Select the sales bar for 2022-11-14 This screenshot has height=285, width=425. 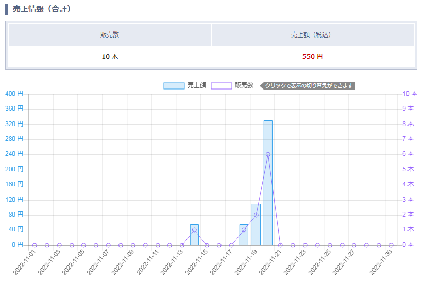[x=194, y=235]
